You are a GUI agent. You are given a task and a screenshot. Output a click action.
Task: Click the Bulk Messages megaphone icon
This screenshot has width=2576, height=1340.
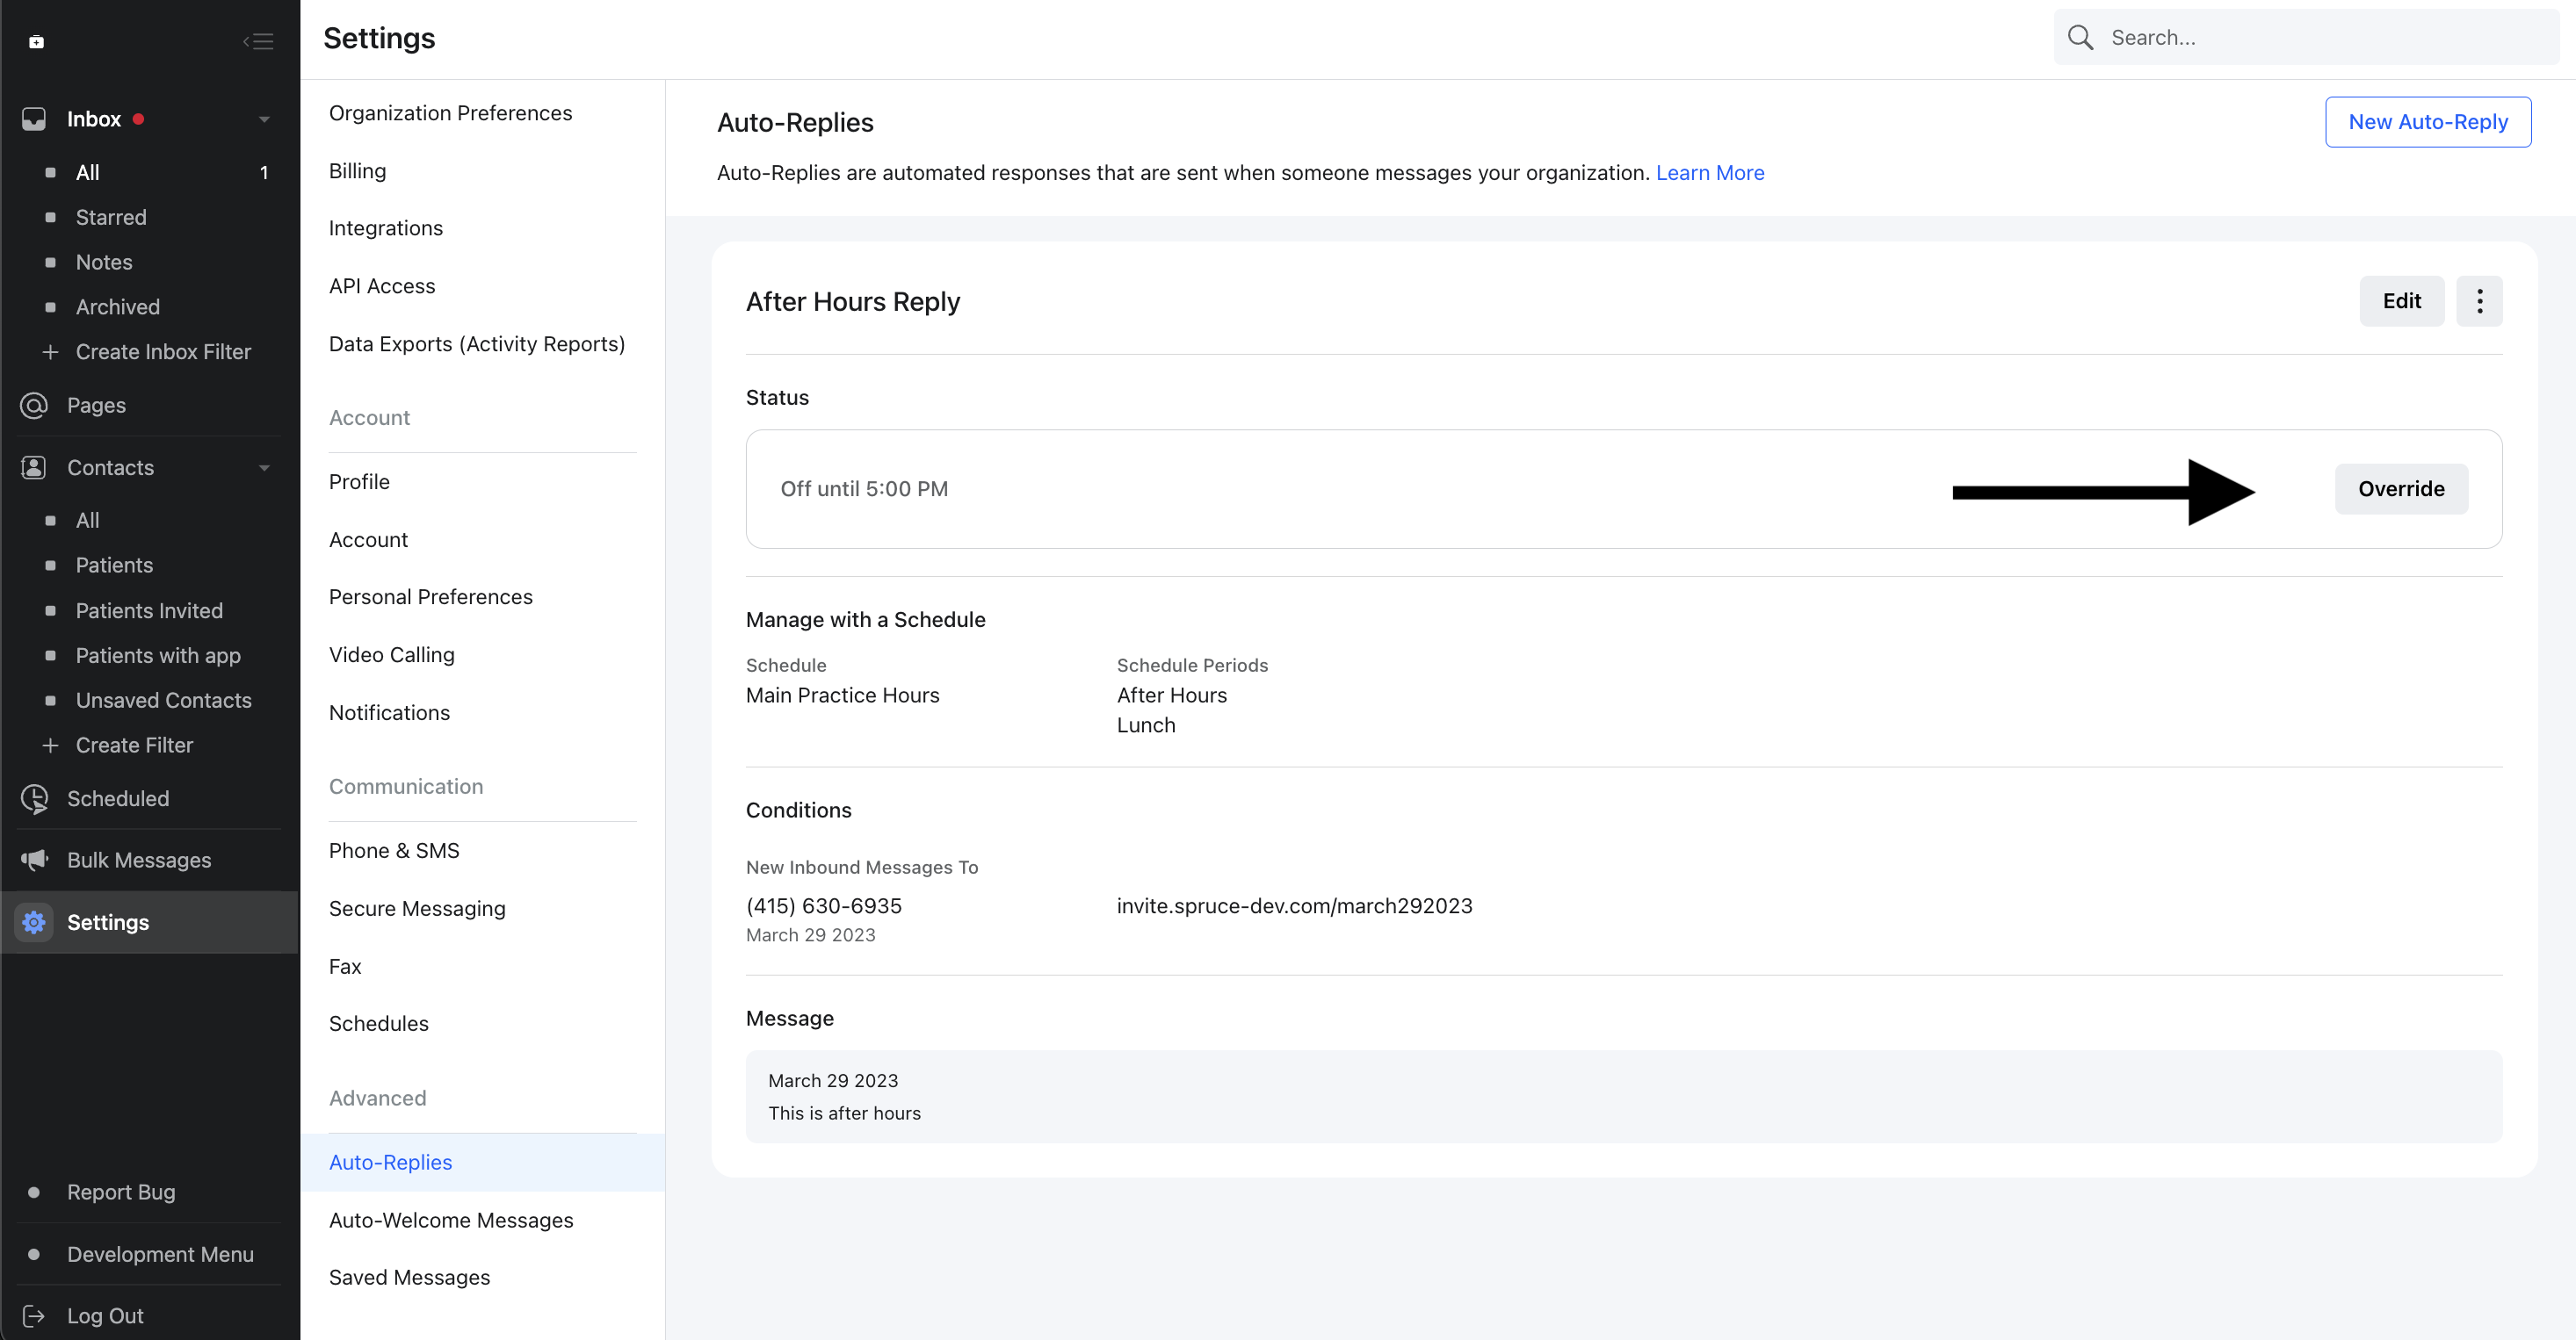pyautogui.click(x=34, y=860)
